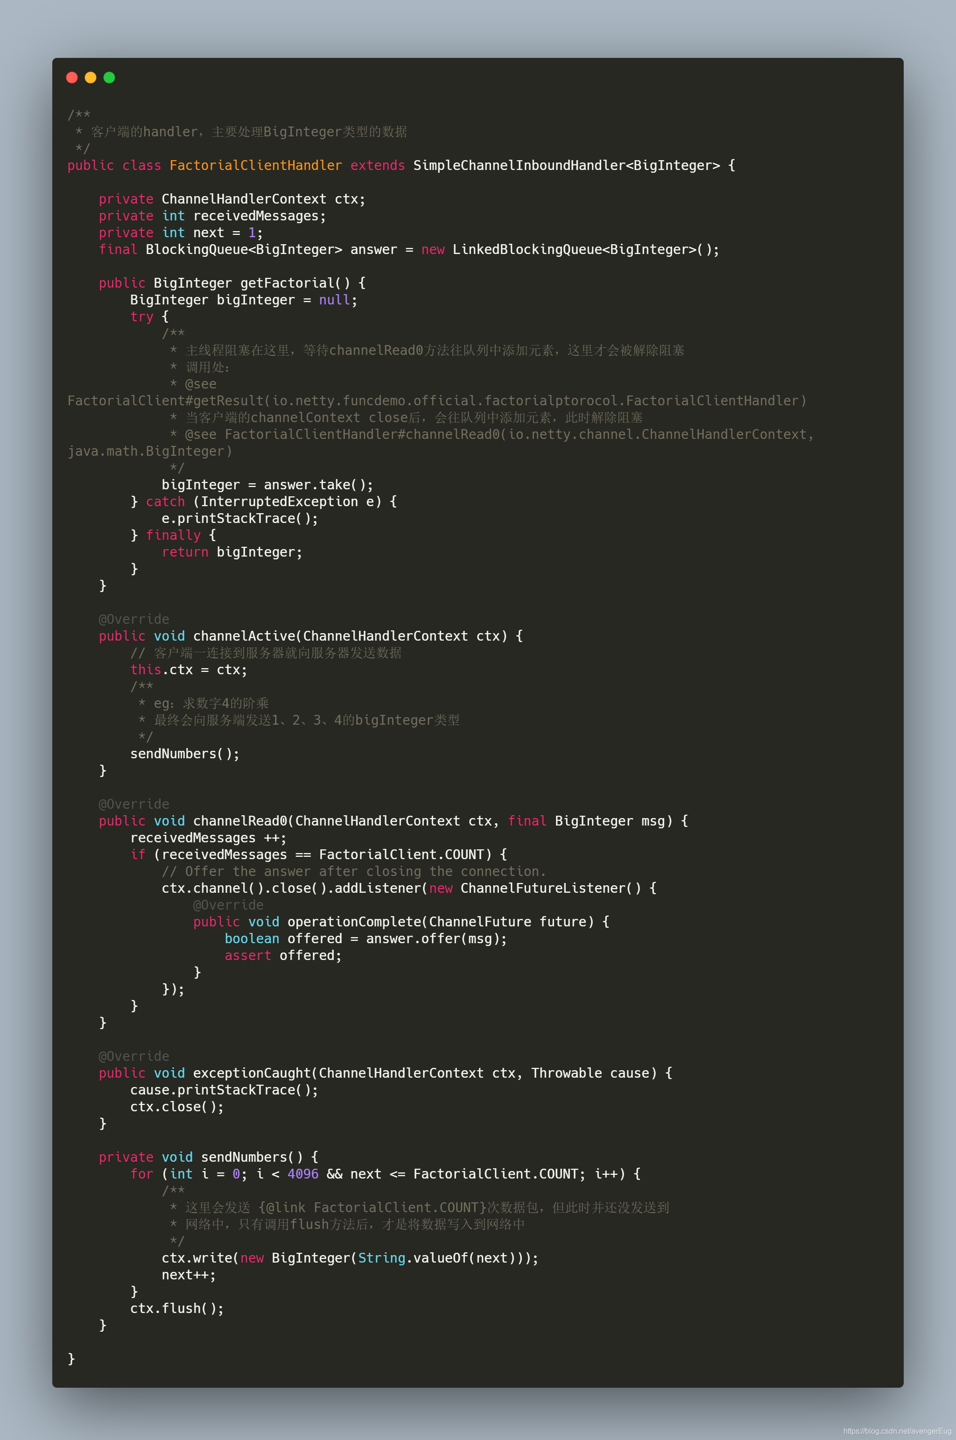Click the blog.csdn.net watermark URL
Screen dimensions: 956x1440
[897, 1431]
